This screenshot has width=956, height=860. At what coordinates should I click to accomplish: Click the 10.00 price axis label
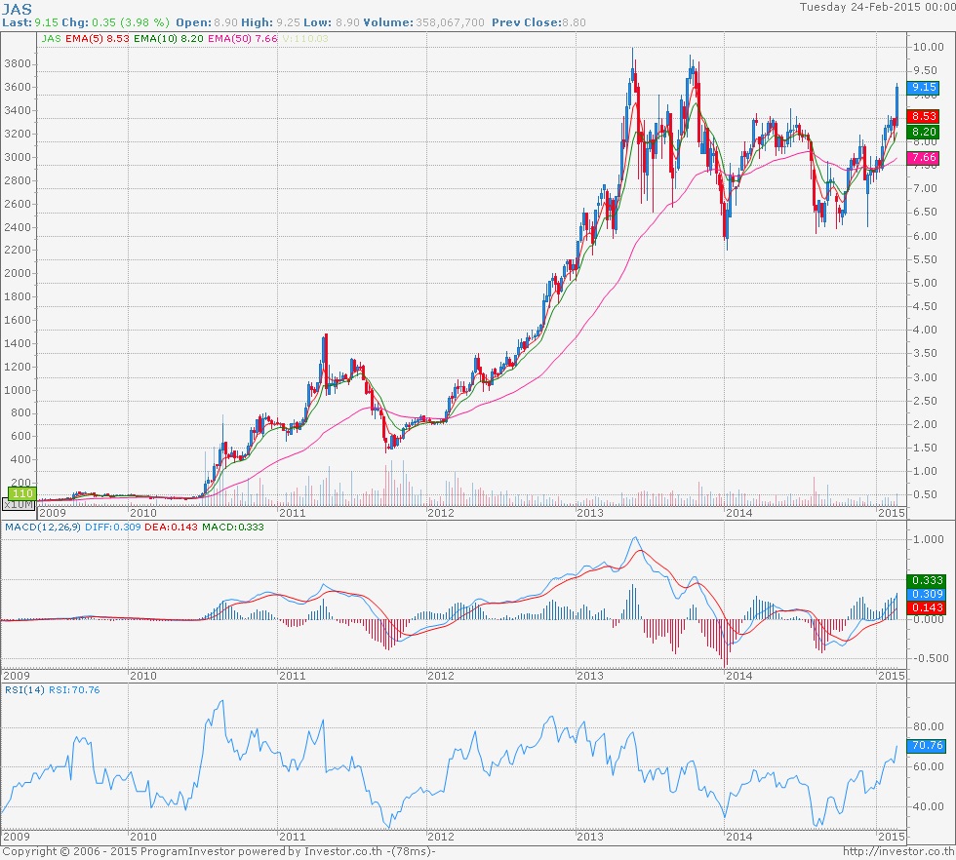928,47
